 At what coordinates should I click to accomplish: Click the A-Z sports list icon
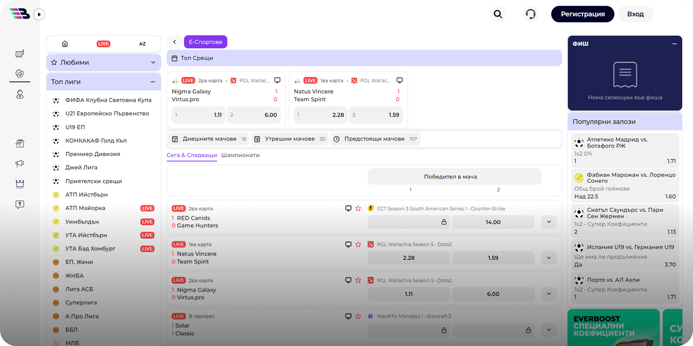142,44
